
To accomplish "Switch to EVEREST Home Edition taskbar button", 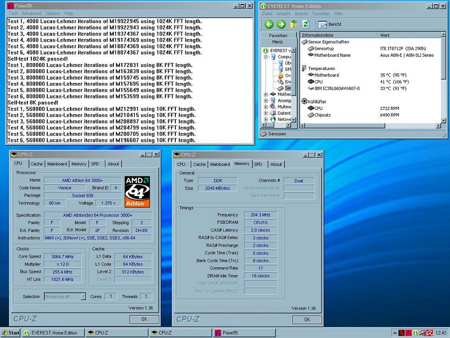I will (53, 333).
